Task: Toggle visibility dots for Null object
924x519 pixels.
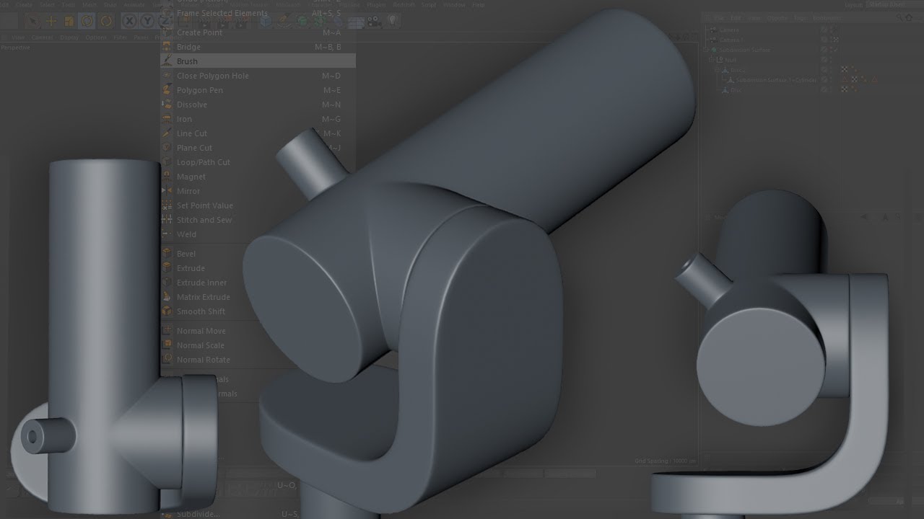Action: tap(832, 60)
